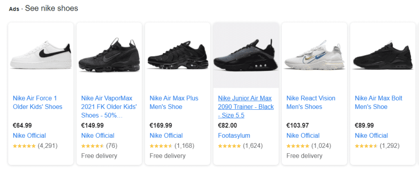Open the Nike Air Force 1 Older Kids' Shoes link

38,102
